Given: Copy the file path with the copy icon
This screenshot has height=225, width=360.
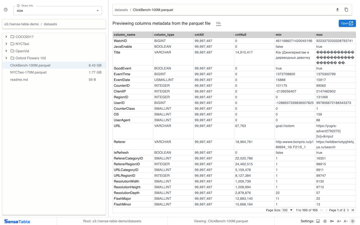Looking at the screenshot, I should pos(346,10).
